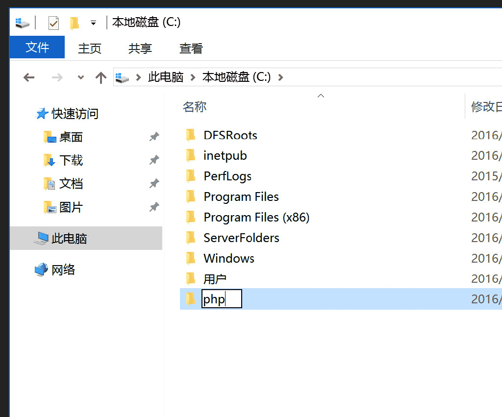Click the folder icon of Windows

click(x=191, y=258)
